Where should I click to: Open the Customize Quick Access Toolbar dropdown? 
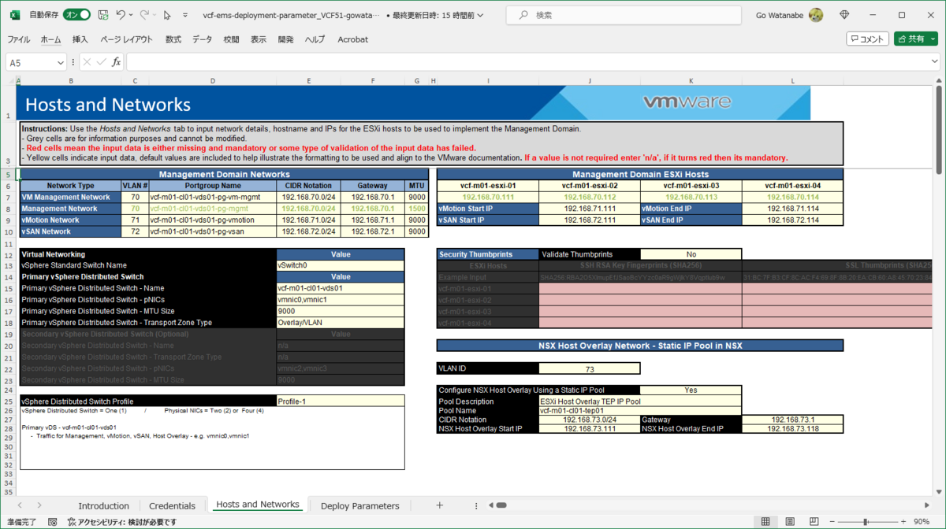185,15
